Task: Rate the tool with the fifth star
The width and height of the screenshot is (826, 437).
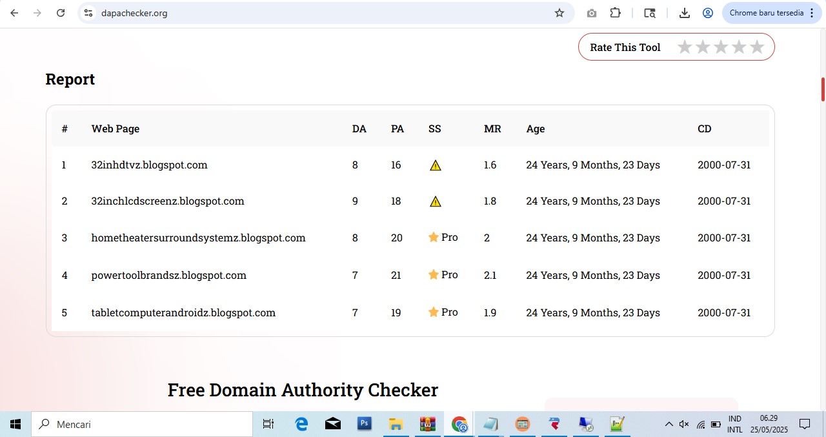Action: [757, 47]
